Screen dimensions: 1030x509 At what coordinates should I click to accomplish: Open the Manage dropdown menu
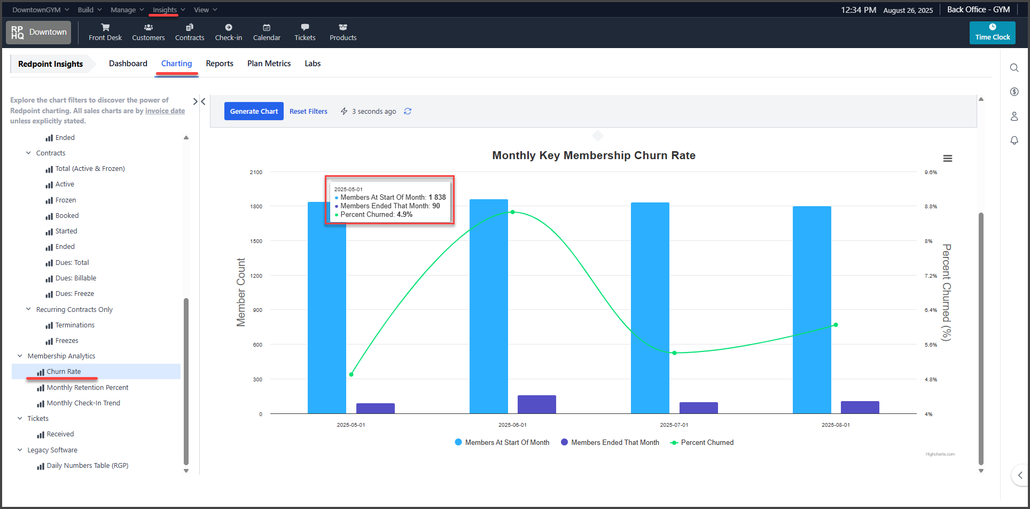pyautogui.click(x=127, y=10)
